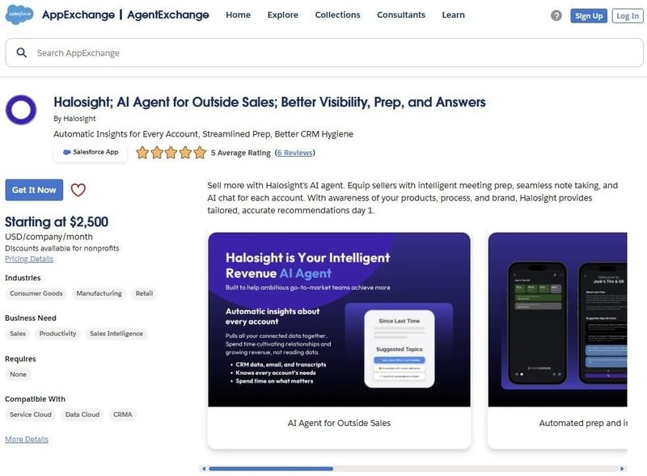Open the Explore menu

[x=282, y=15]
